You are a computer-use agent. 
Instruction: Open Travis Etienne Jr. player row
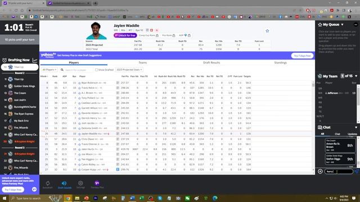click(x=176, y=144)
